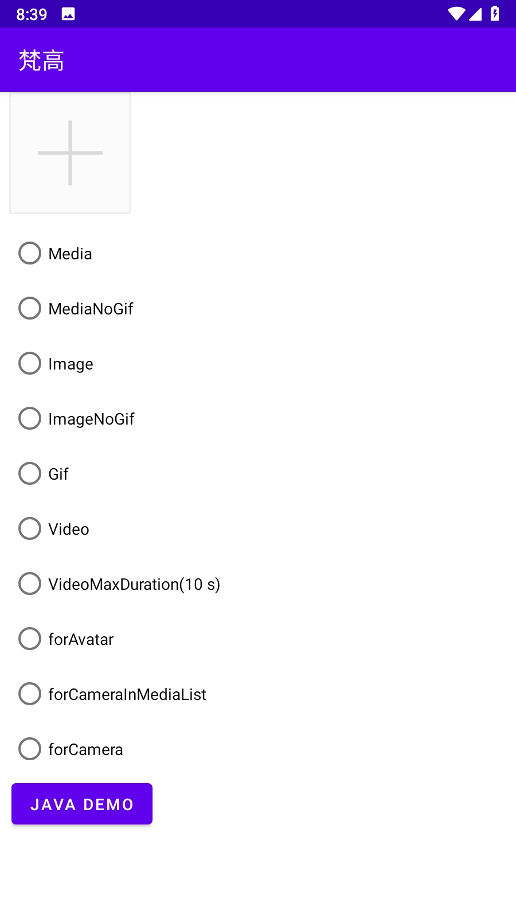Select VideoMaxDuration(10 s) radio option

(x=30, y=584)
